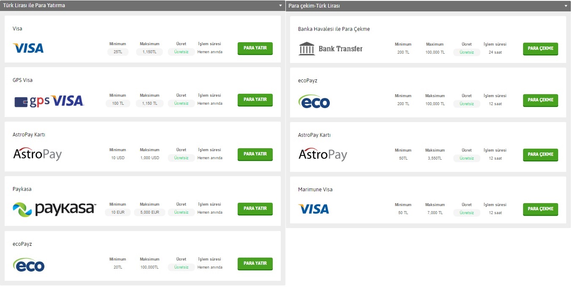Click the Bank Transfer logo
The width and height of the screenshot is (581, 288).
point(331,49)
